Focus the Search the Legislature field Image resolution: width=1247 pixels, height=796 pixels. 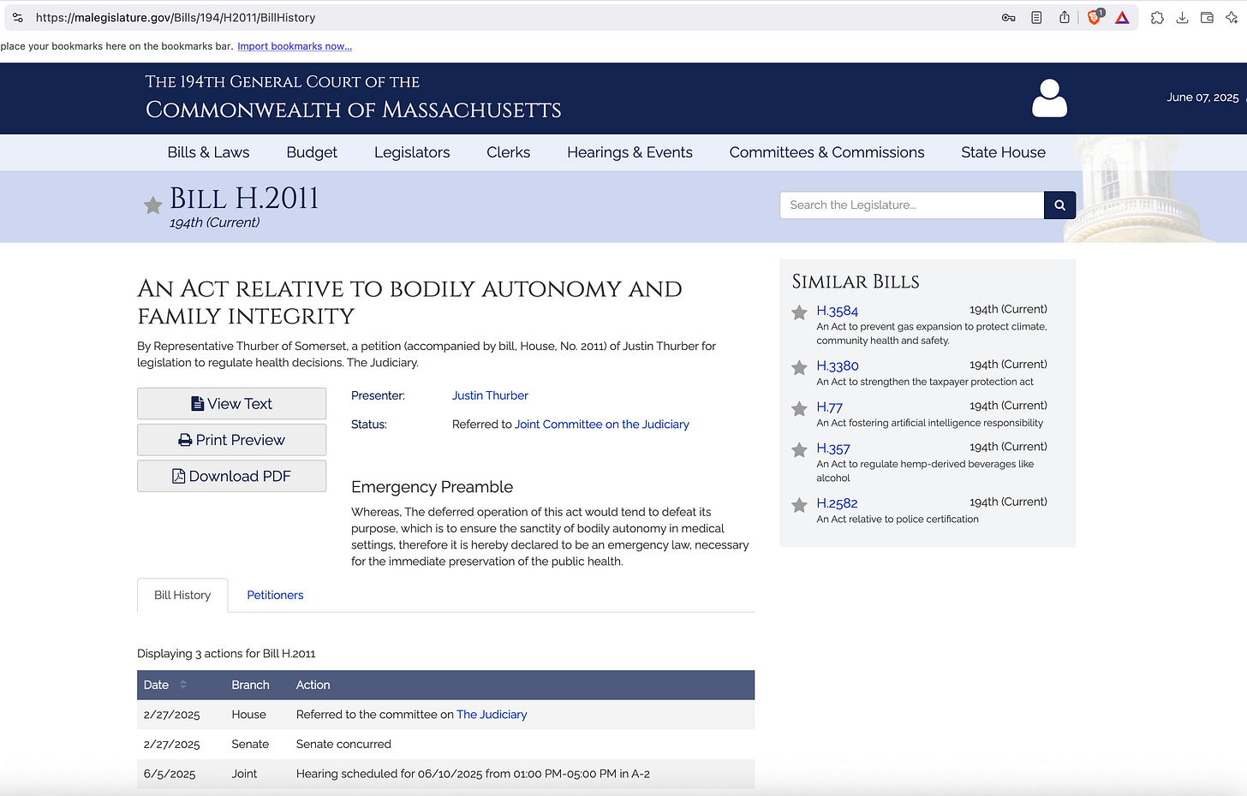pos(911,205)
